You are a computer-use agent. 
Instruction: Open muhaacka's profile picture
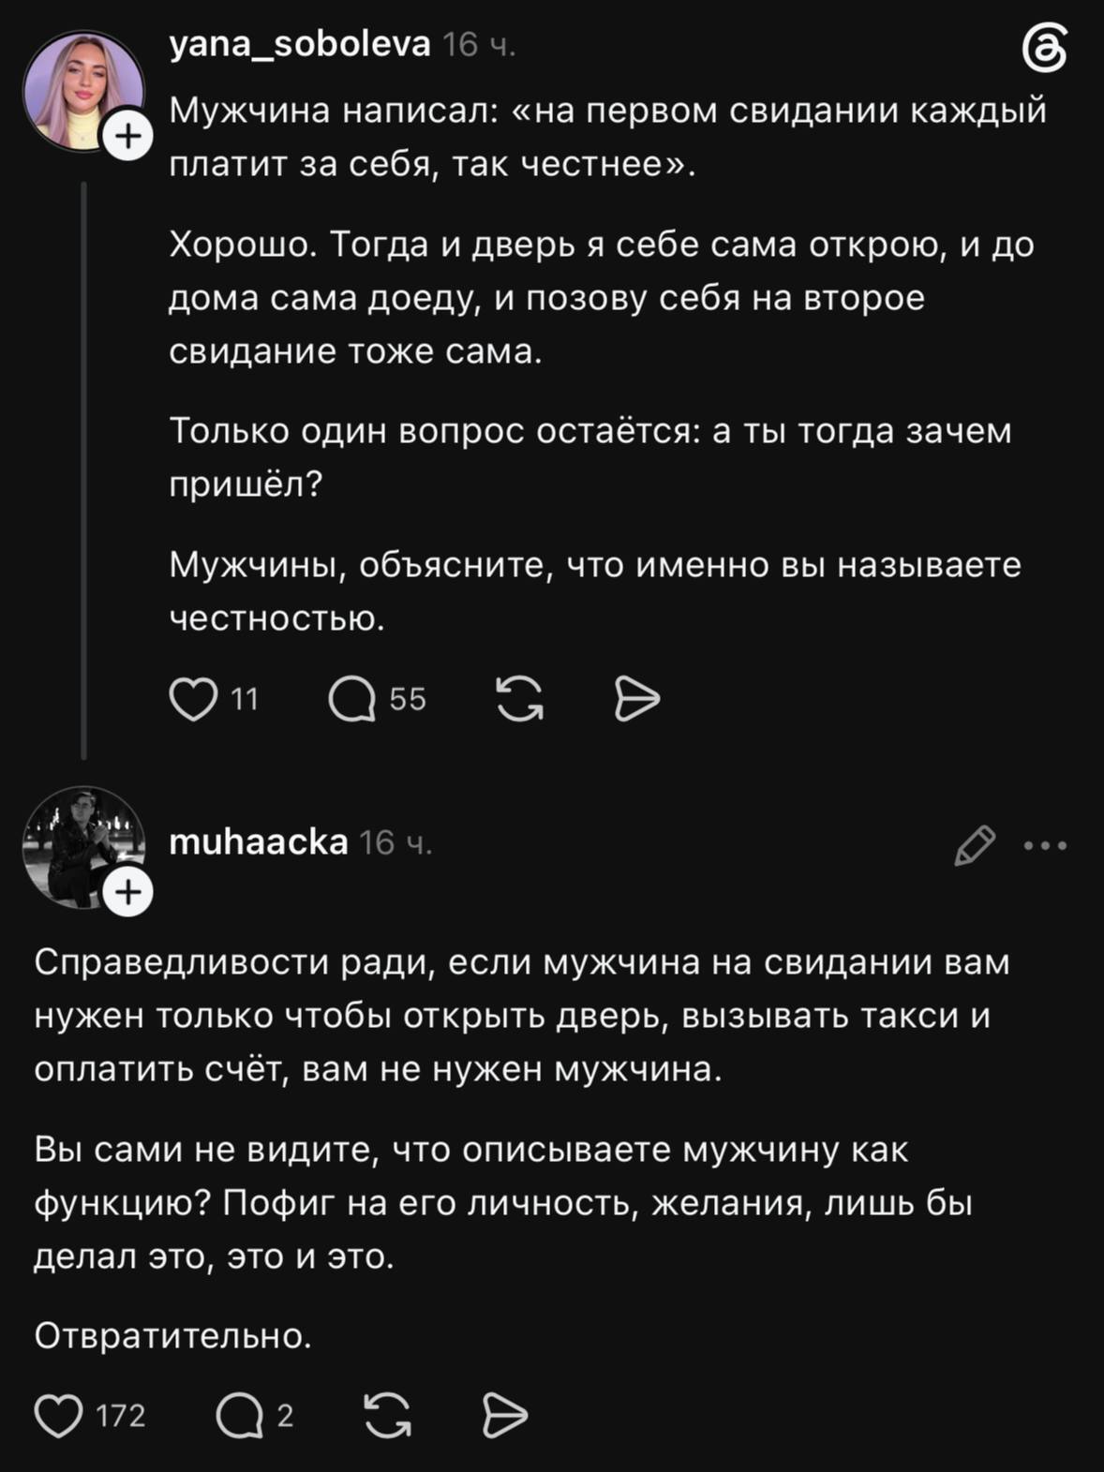(83, 846)
